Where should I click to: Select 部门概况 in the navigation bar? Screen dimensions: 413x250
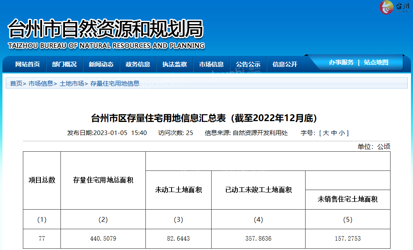64,64
